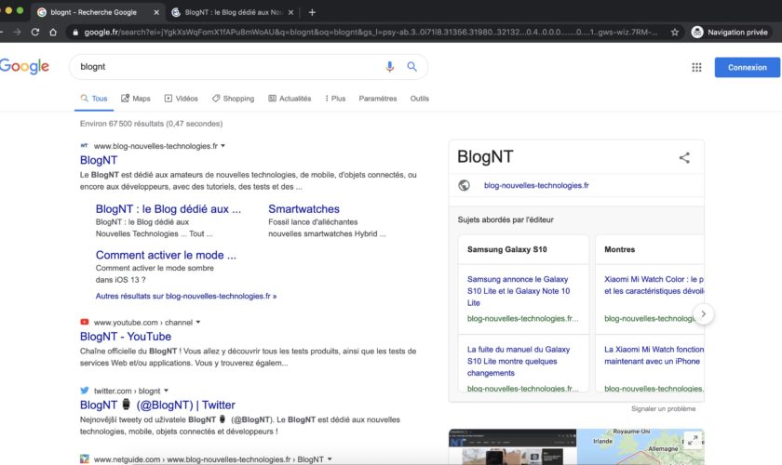The image size is (782, 465).
Task: Expand the map thumbnail fullscreen icon
Action: [x=692, y=441]
